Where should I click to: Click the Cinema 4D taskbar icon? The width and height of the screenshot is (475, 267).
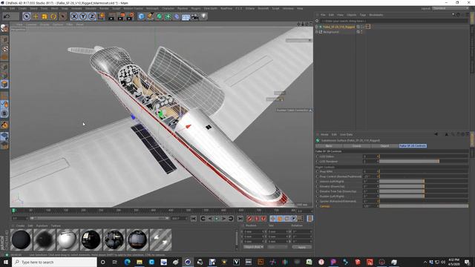click(x=188, y=262)
